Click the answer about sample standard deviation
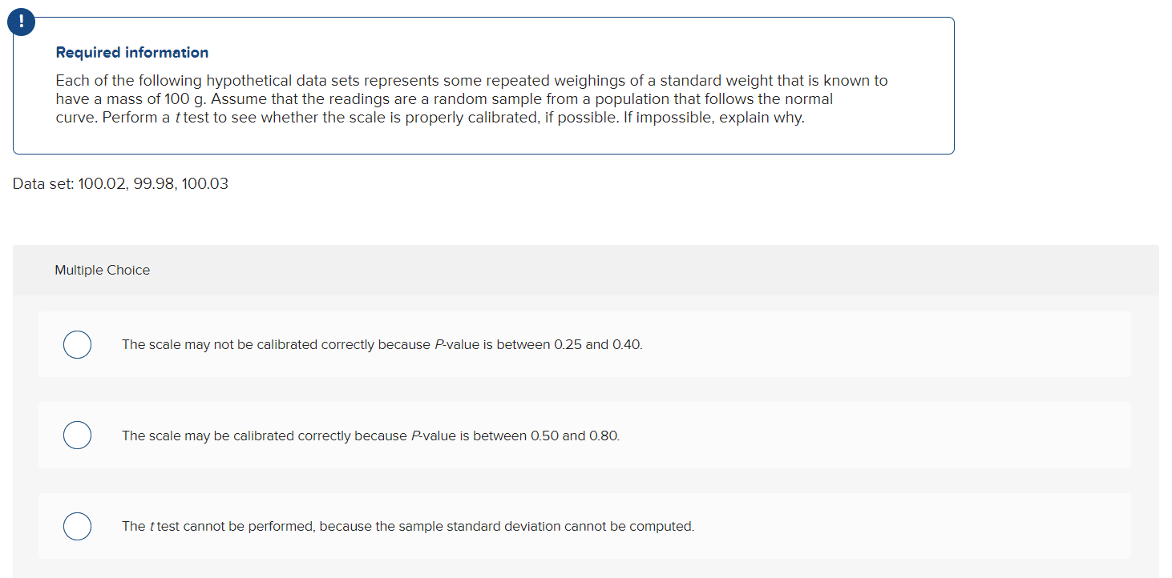The height and width of the screenshot is (578, 1172). pos(407,526)
